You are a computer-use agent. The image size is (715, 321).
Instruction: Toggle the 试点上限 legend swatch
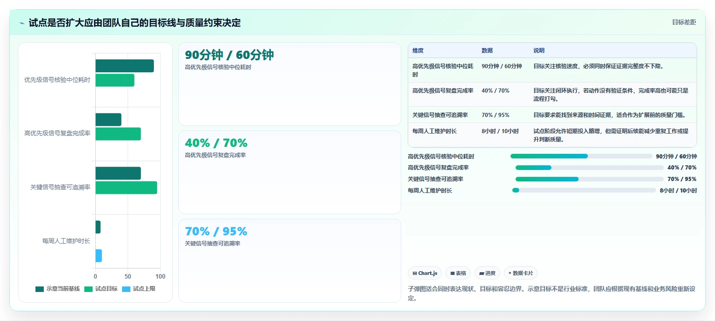click(126, 289)
